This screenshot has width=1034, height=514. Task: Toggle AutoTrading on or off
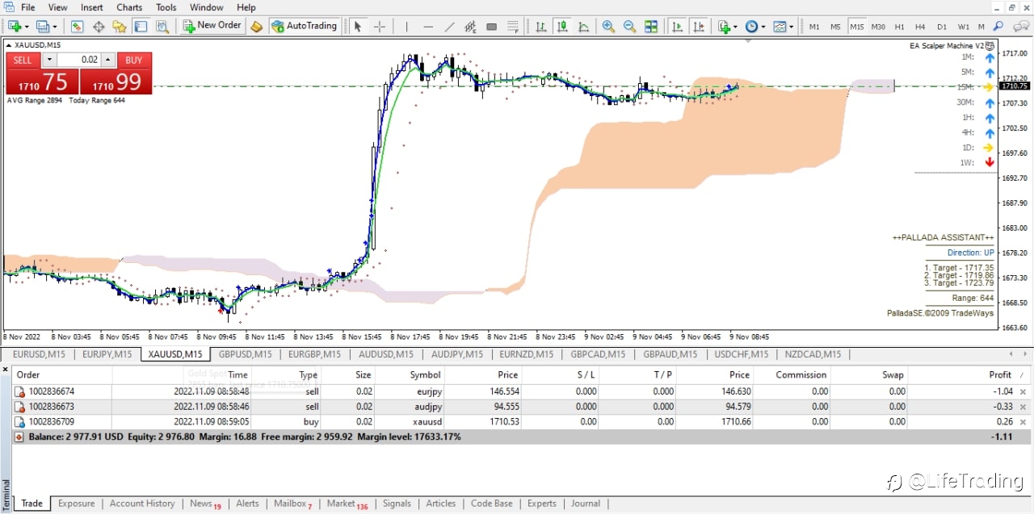304,26
